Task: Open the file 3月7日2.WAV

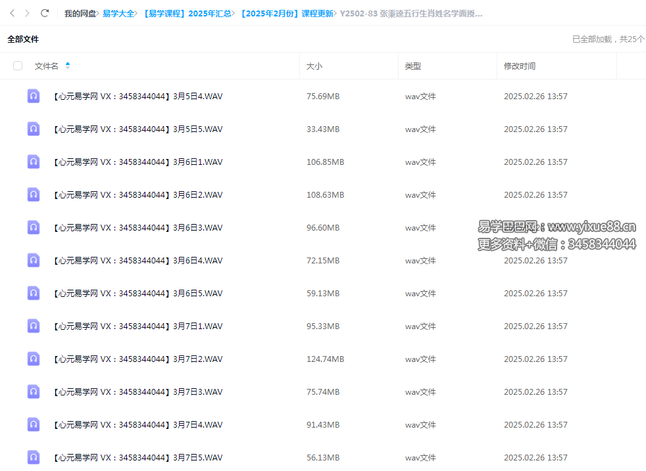Action: tap(137, 359)
